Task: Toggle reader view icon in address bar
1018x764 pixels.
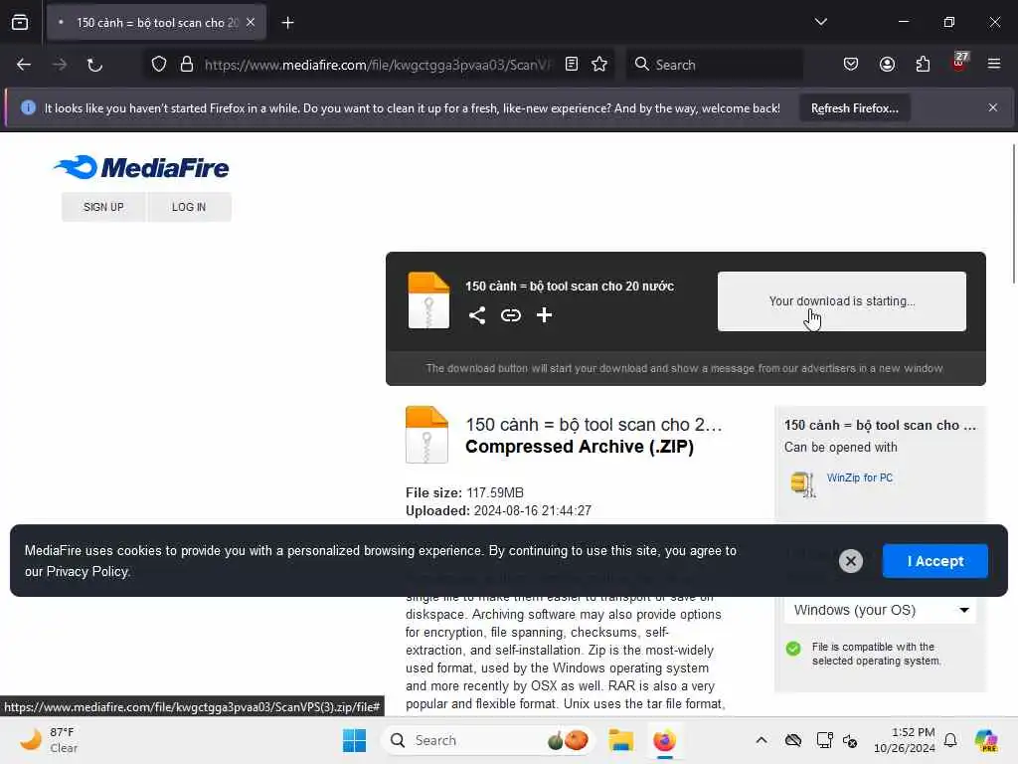Action: (x=572, y=64)
